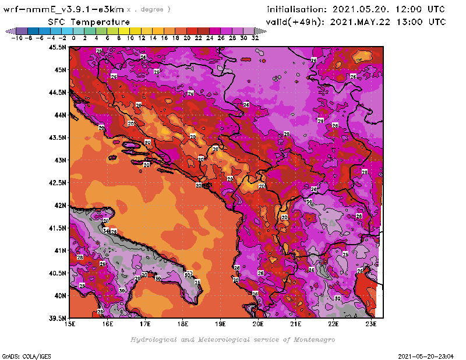This screenshot has height=360, width=466.
Task: Click the '43.5N' latitude label
Action: (57, 137)
